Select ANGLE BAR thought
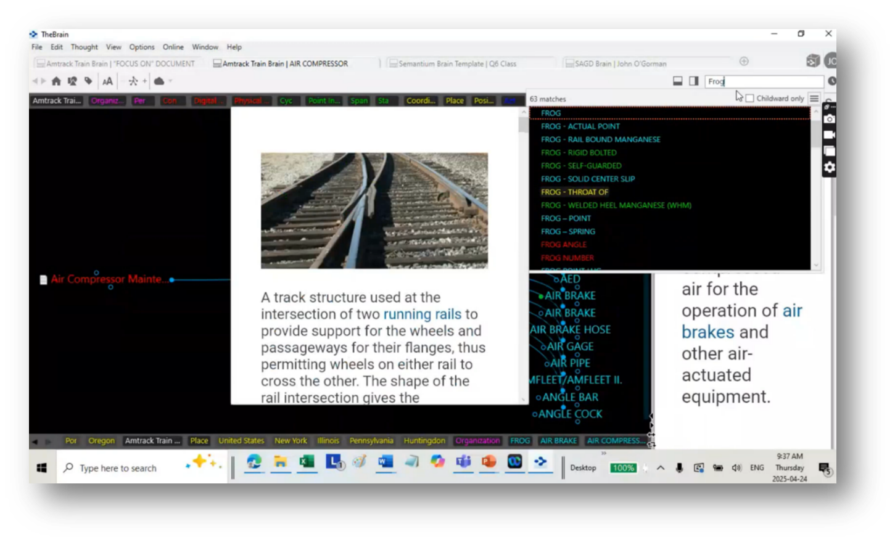This screenshot has width=895, height=542. 570,397
